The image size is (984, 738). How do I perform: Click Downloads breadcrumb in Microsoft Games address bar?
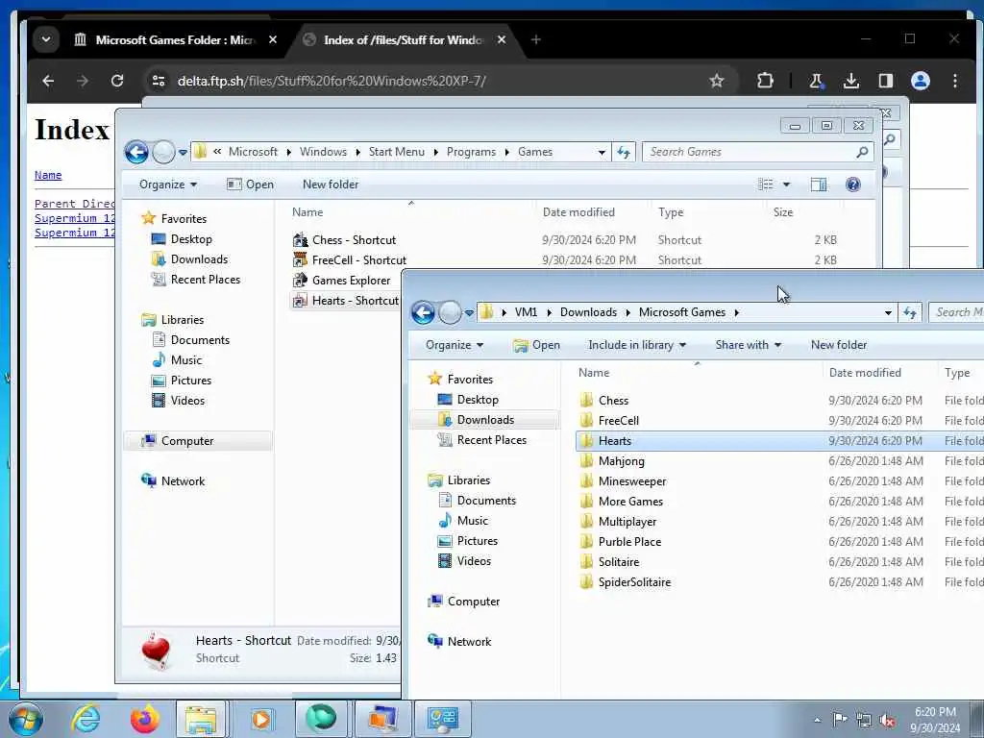pyautogui.click(x=588, y=312)
